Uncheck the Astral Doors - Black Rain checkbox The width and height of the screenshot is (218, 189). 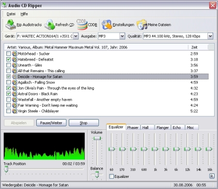click(8, 94)
